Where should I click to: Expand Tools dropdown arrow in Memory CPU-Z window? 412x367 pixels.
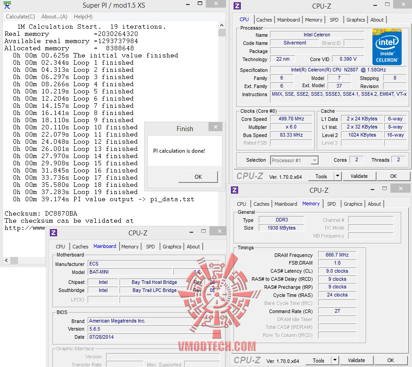tap(335, 360)
